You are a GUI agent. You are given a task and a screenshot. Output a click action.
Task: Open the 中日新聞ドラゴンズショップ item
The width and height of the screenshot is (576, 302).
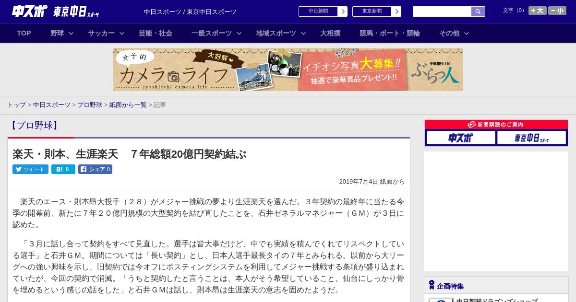497,300
